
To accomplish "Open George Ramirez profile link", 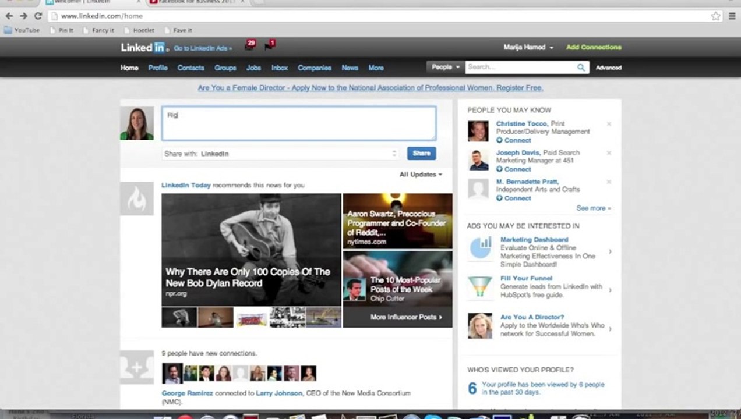I will coord(187,393).
